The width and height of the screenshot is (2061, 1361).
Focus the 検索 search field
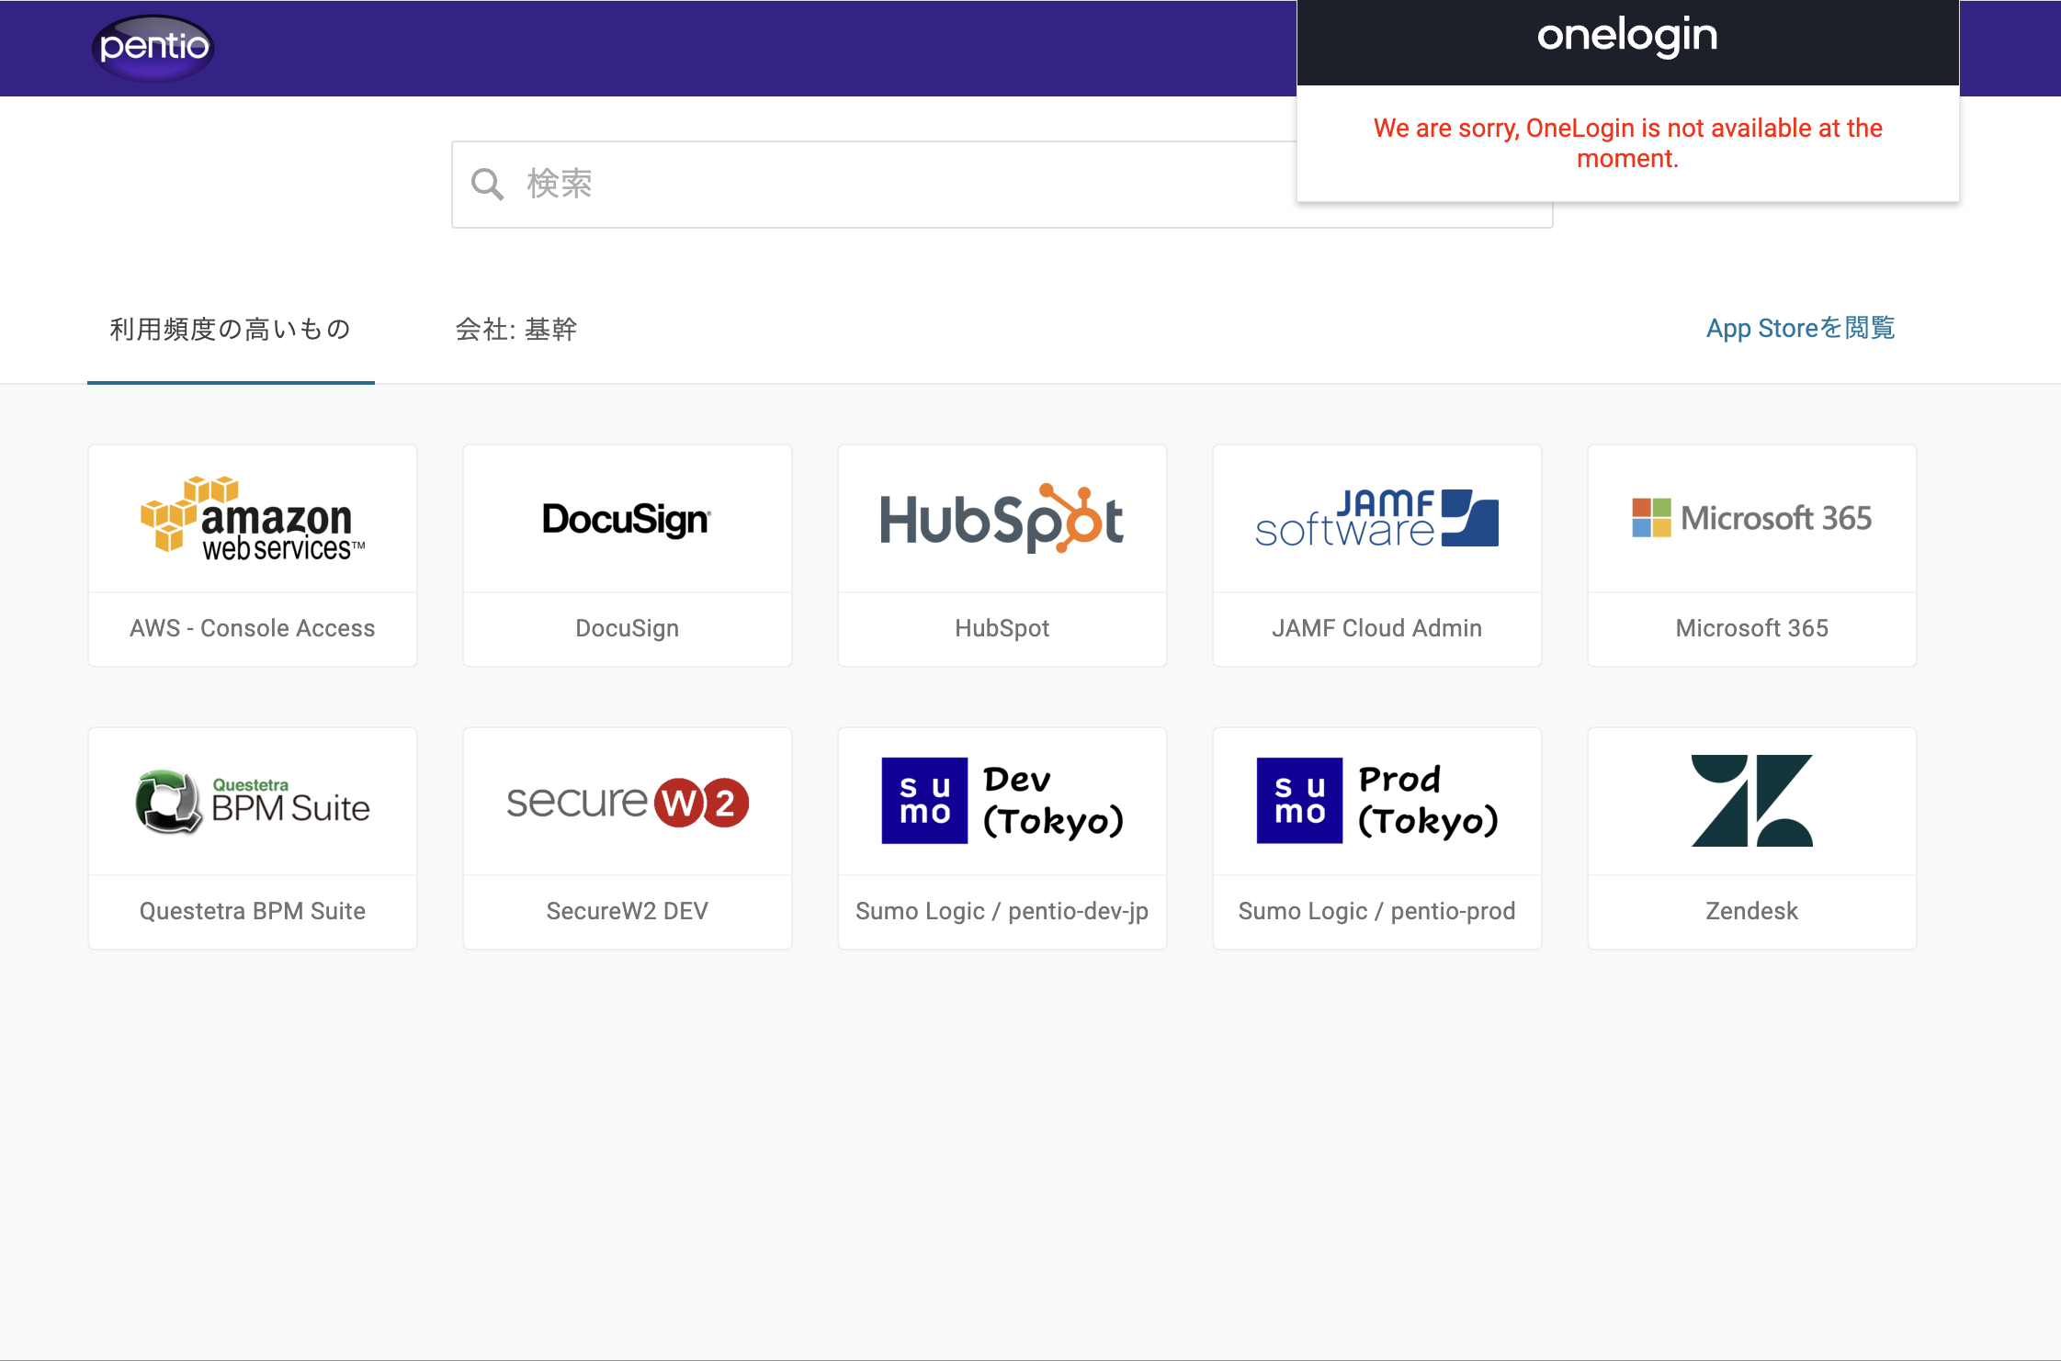[x=1002, y=185]
